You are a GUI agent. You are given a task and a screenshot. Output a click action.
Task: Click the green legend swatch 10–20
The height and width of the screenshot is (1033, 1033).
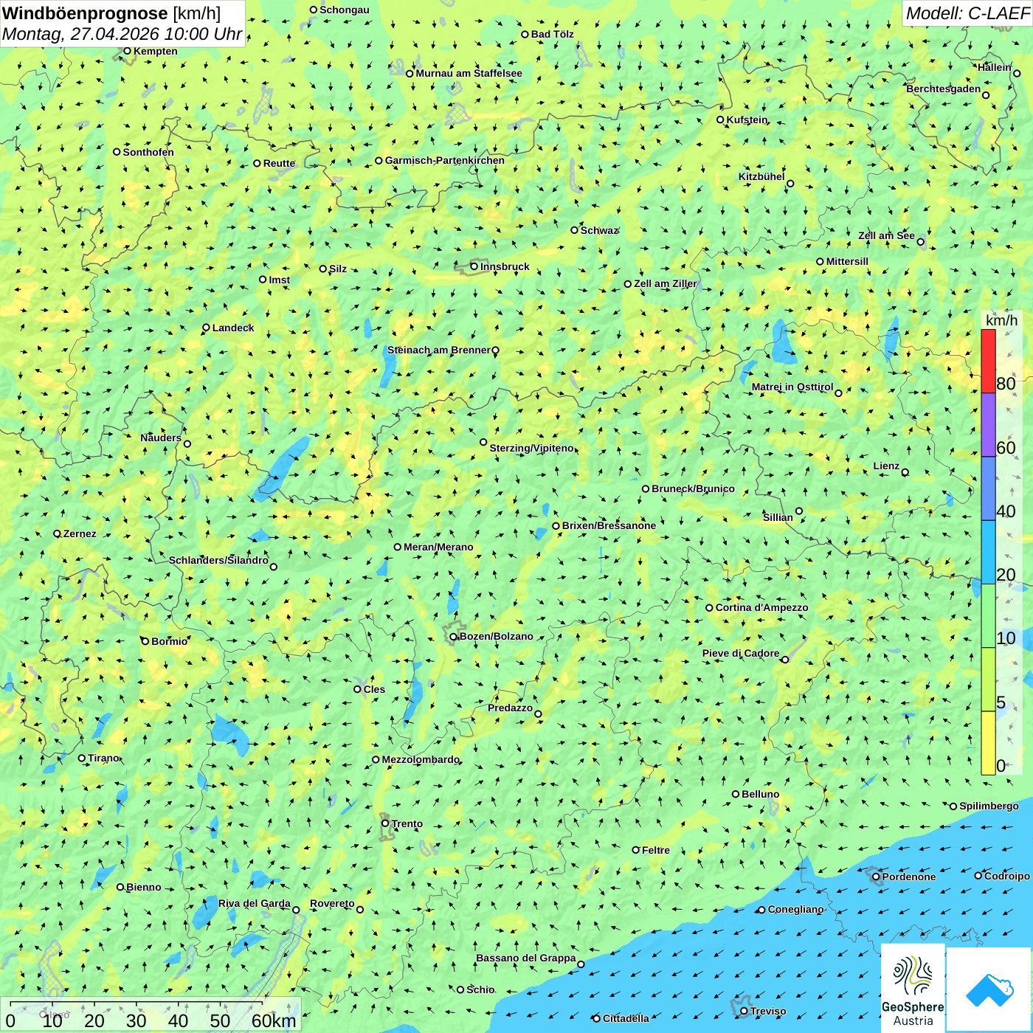[988, 615]
